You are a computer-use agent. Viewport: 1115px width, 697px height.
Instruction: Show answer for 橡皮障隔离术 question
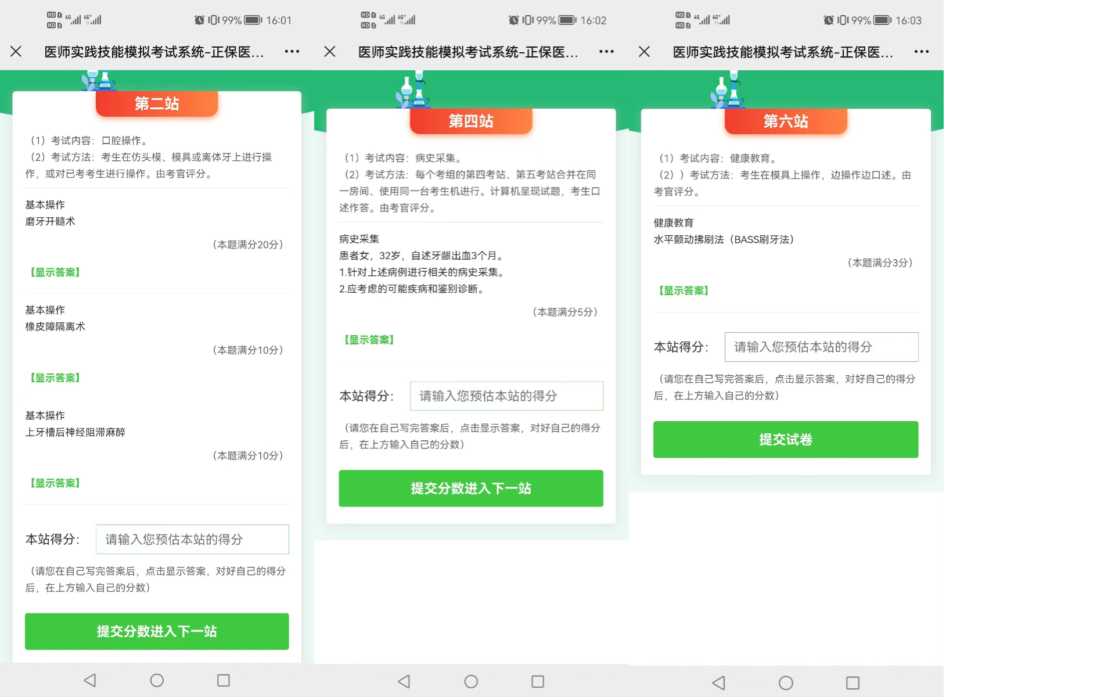click(x=55, y=378)
